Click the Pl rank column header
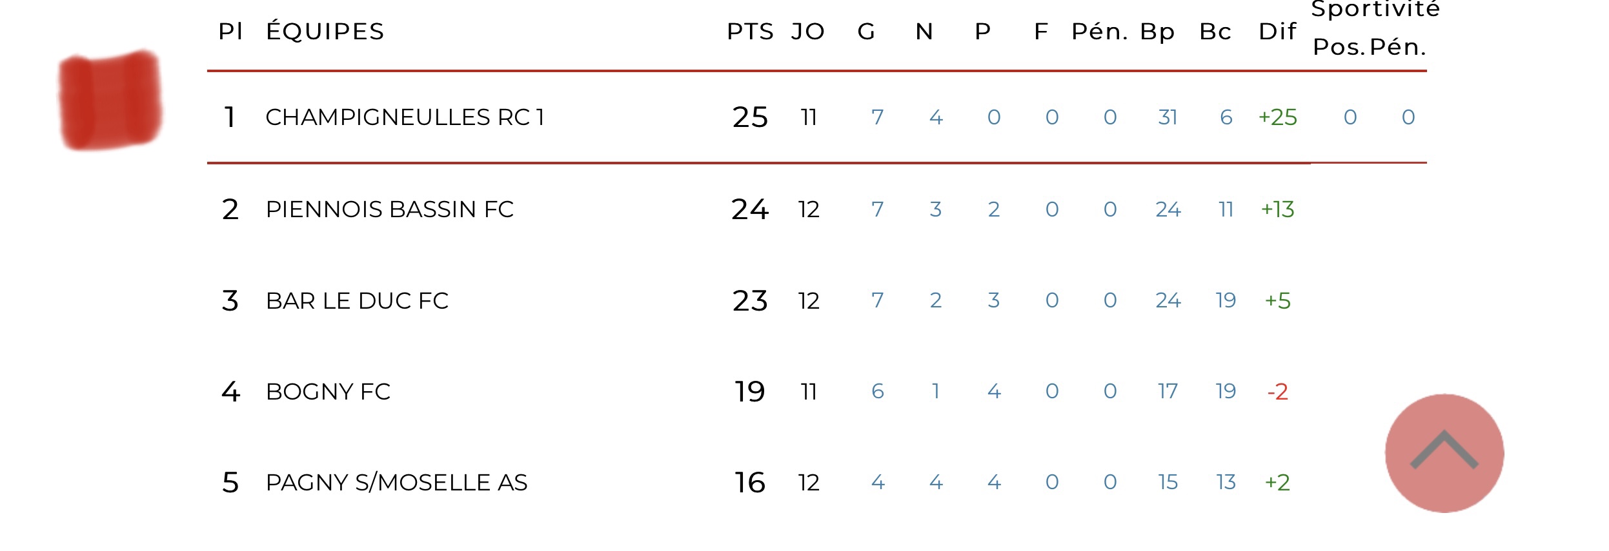The image size is (1609, 551). (230, 32)
